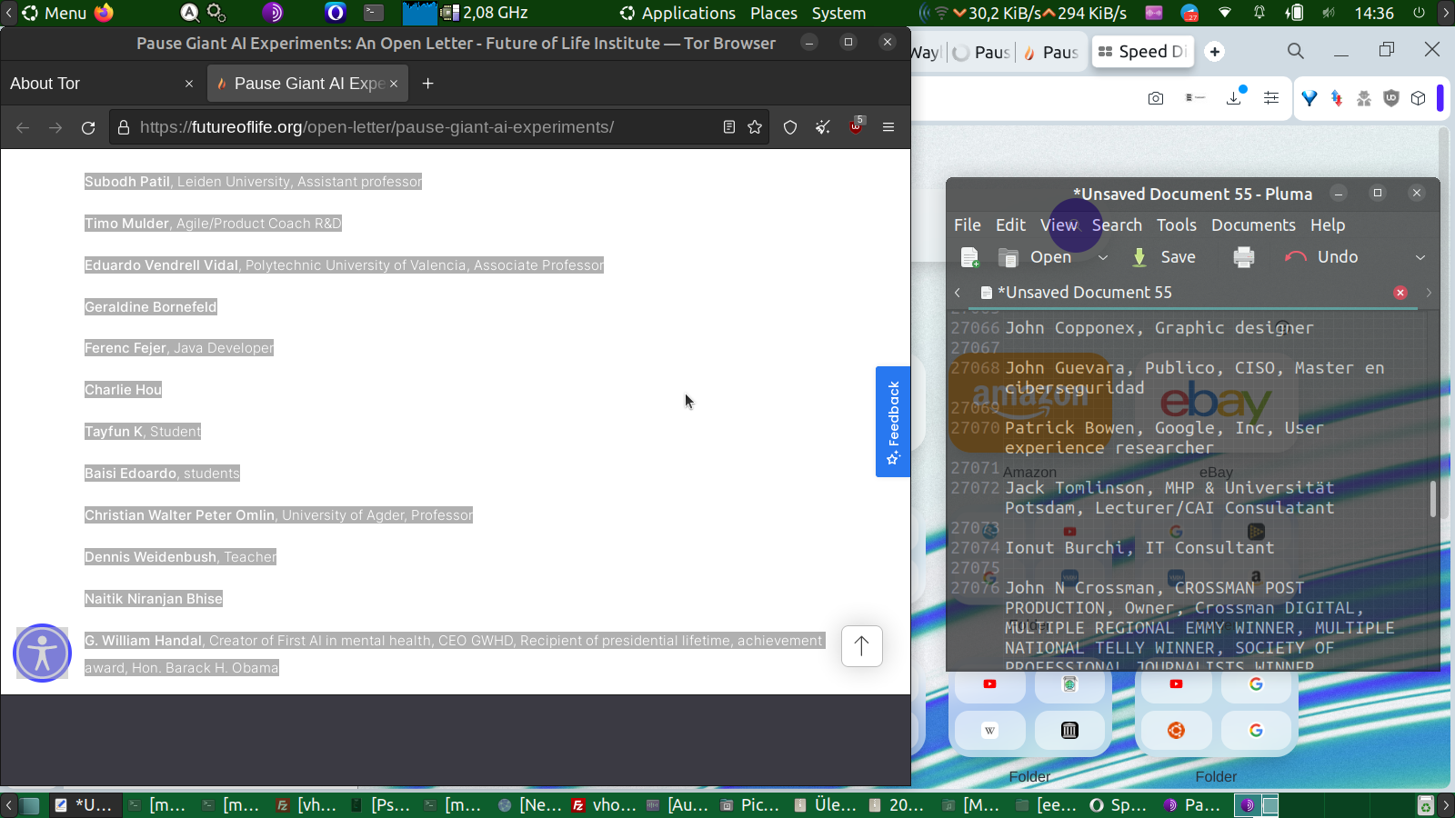The image size is (1455, 818).
Task: Open the Tor shield security level icon
Action: 790,127
